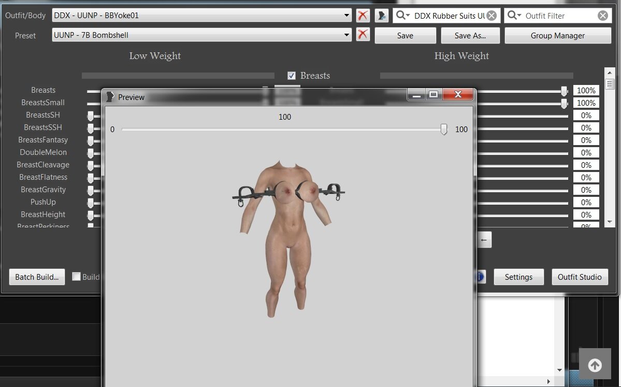Toggle the Build checkbox next to Batch Build
The height and width of the screenshot is (387, 621).
coord(77,277)
